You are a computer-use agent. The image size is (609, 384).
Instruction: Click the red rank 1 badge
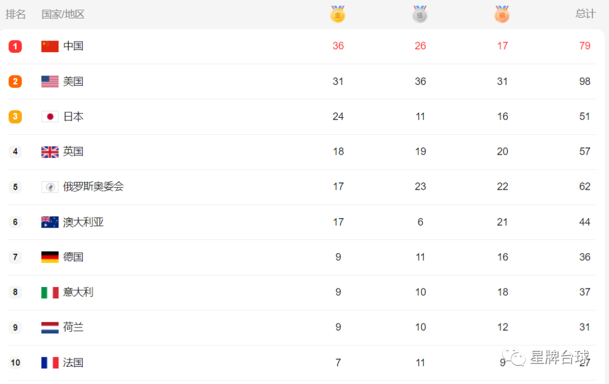click(x=15, y=46)
